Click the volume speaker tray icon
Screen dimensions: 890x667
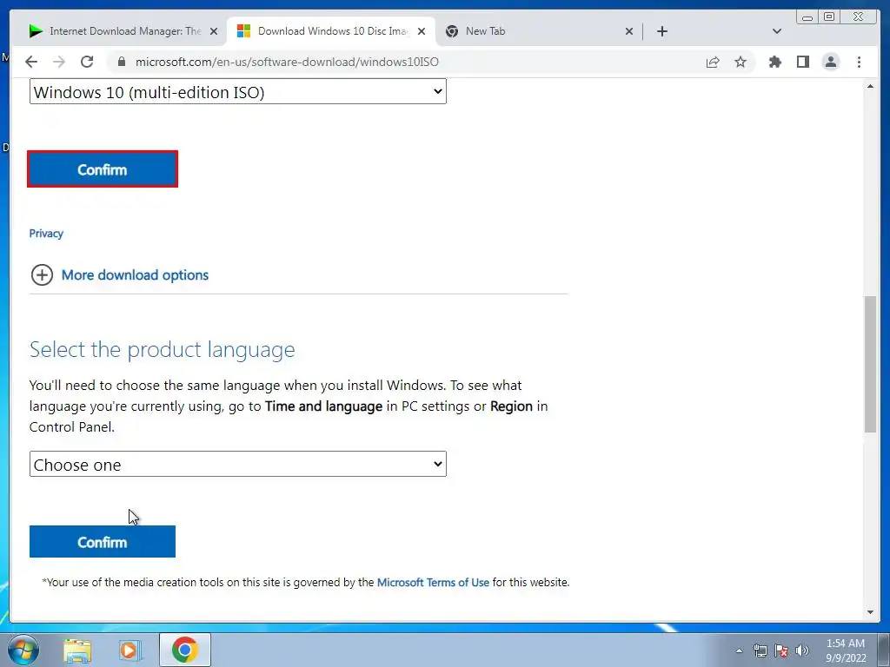tap(802, 650)
